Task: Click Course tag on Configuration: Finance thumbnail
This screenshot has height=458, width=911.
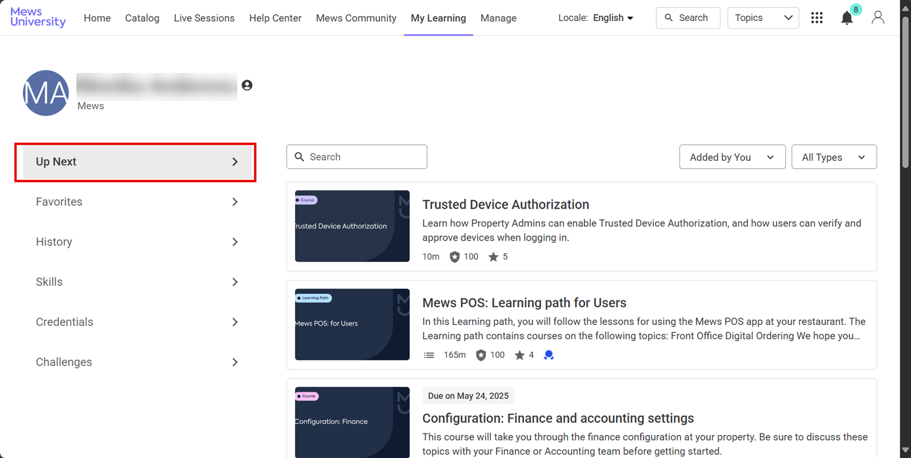Action: [x=307, y=396]
